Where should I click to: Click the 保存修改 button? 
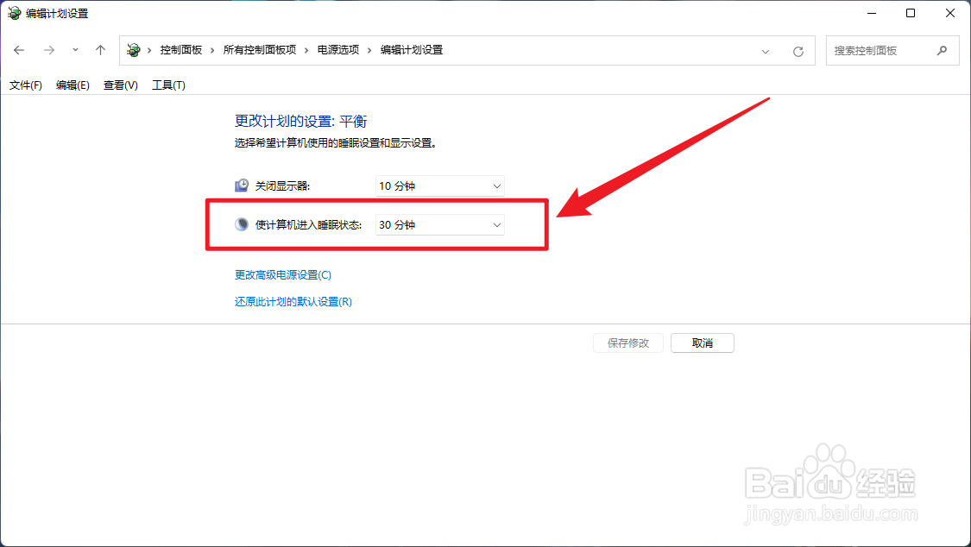click(x=628, y=343)
